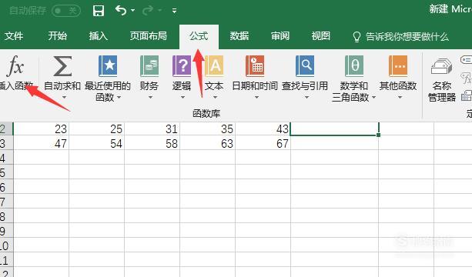Select cell containing 43
Screen dimensions: 472x277
point(263,128)
